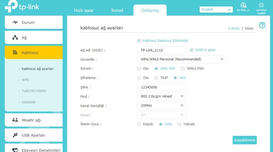Viewport: 273px width, 152px height.
Task: Toggle Kablosuz Radyoyu Etkinleştir checkbox
Action: pos(139,41)
